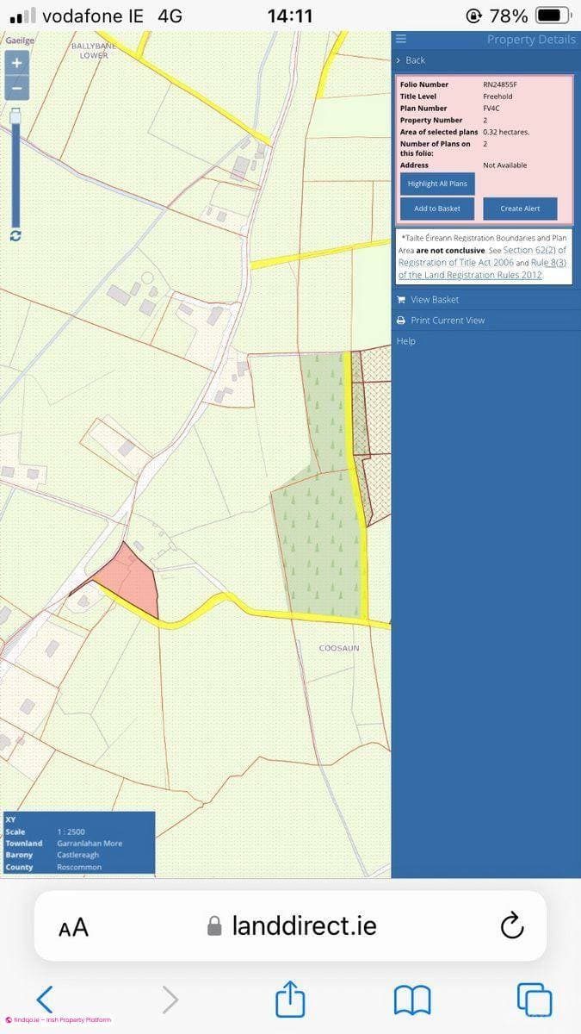
Task: Click Add to Basket button
Action: [x=437, y=209]
